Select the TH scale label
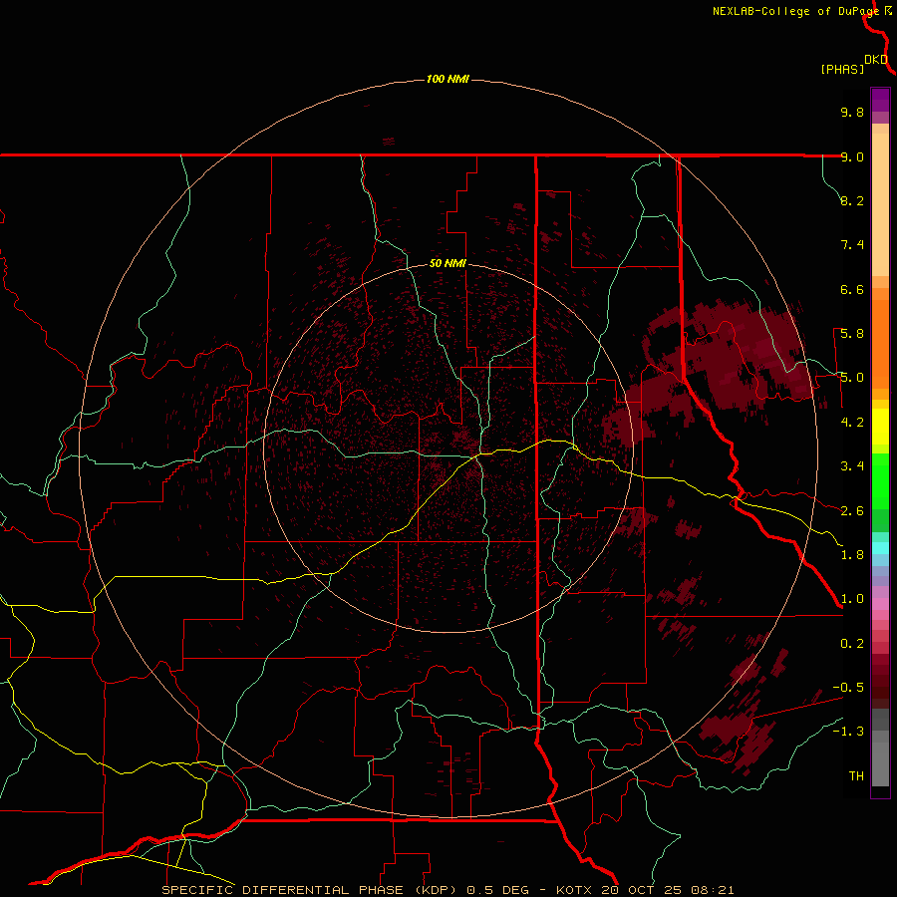This screenshot has width=897, height=897. coord(856,776)
